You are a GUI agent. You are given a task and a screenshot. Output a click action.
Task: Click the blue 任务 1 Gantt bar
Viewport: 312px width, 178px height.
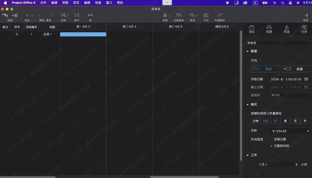pyautogui.click(x=83, y=34)
